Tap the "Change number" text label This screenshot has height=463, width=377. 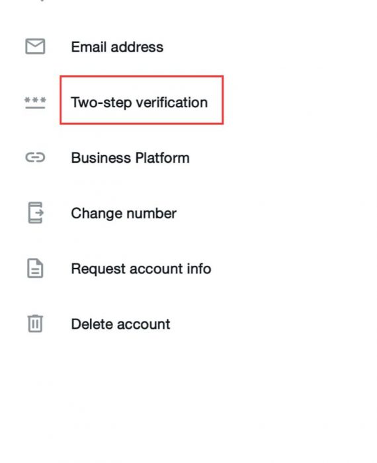click(x=124, y=213)
